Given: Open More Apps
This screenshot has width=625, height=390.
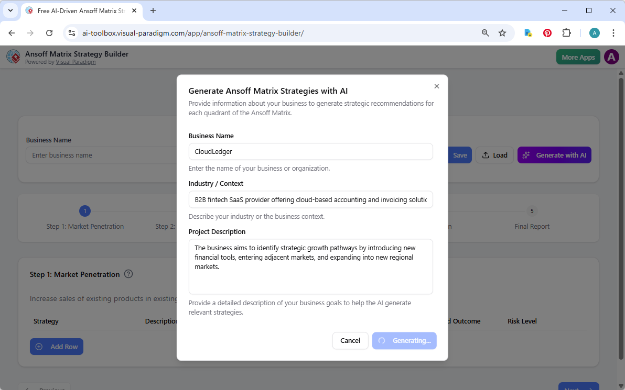Looking at the screenshot, I should [578, 57].
